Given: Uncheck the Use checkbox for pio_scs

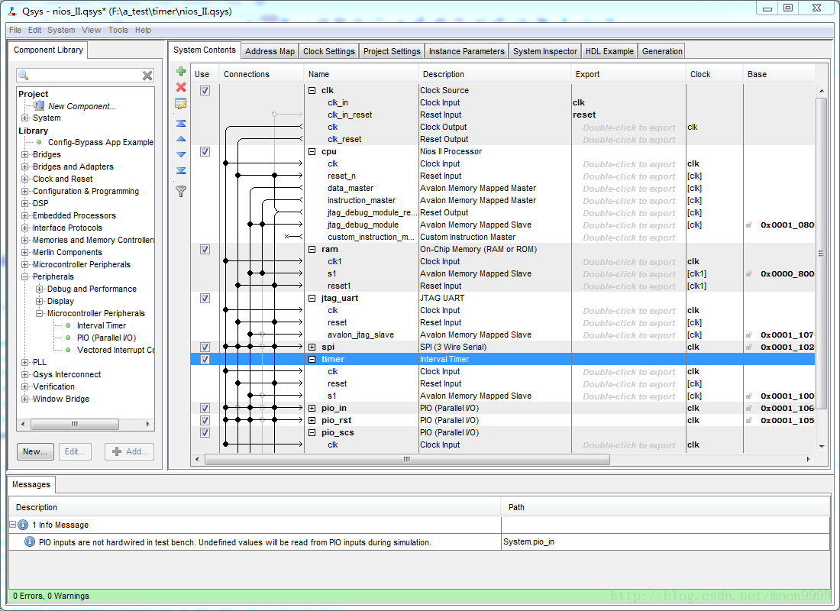Looking at the screenshot, I should [205, 432].
